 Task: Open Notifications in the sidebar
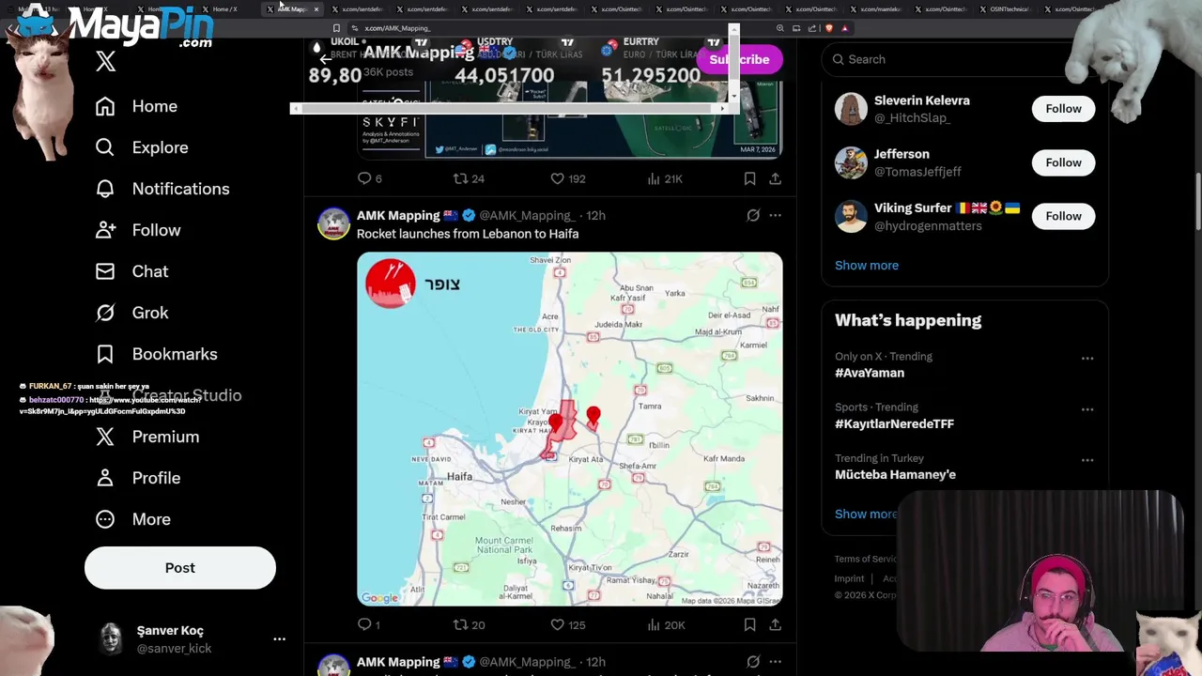click(x=162, y=189)
